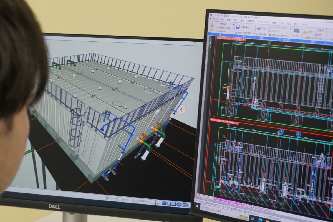Toggle 高さを固定する checkbox in CG window
The width and height of the screenshot is (333, 222).
coord(136,201)
